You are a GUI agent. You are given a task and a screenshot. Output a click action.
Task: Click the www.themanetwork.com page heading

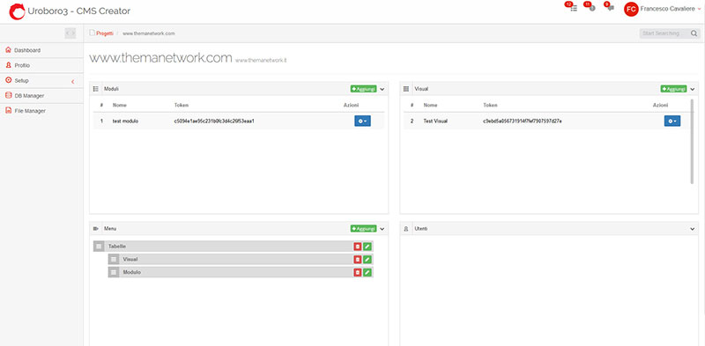[160, 58]
